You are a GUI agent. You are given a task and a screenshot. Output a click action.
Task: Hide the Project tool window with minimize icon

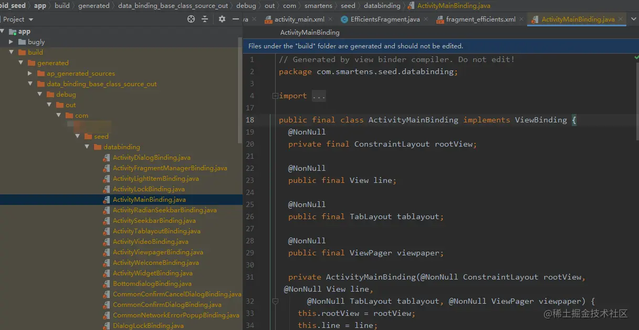click(235, 19)
